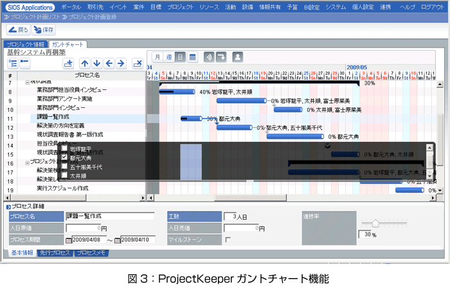This screenshot has width=450, height=289.
Task: Open the 個人設定 menu
Action: pos(363,7)
